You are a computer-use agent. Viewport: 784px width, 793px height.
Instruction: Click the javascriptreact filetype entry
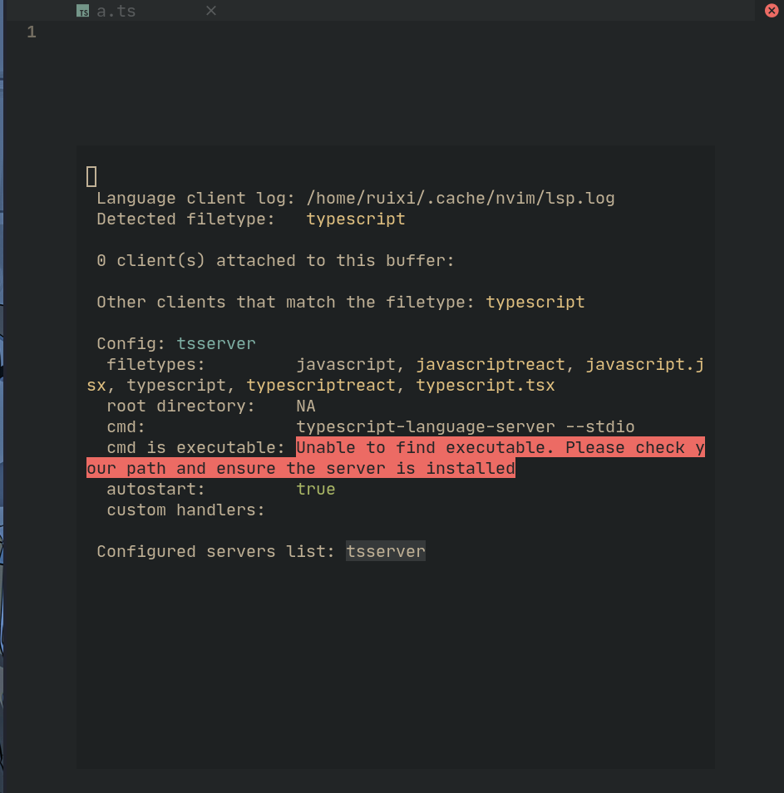pyautogui.click(x=491, y=364)
